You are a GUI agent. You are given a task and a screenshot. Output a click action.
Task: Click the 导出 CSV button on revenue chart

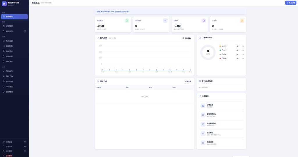pyautogui.click(x=187, y=38)
